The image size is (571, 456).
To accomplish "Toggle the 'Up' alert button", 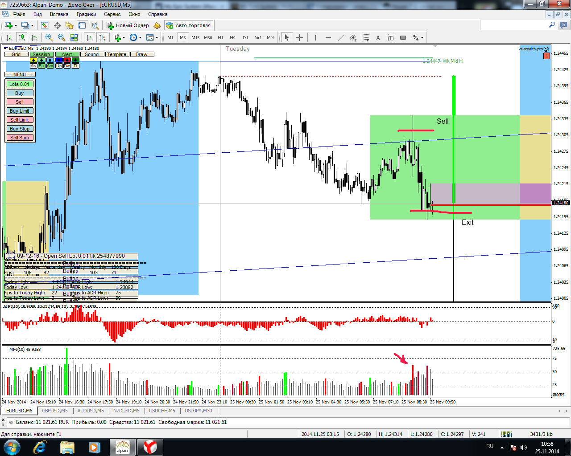I will coord(59,66).
